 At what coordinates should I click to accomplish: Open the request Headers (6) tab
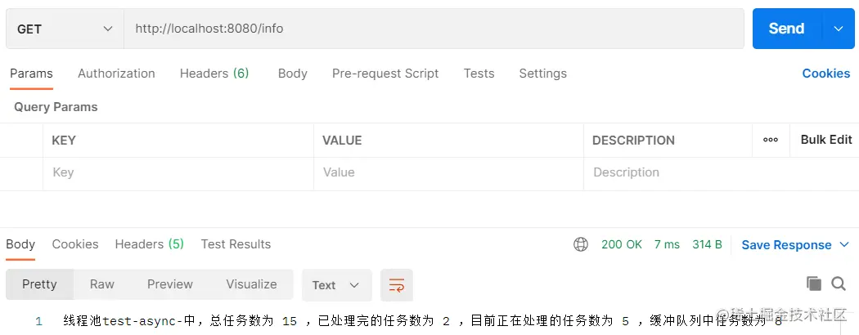click(x=214, y=74)
